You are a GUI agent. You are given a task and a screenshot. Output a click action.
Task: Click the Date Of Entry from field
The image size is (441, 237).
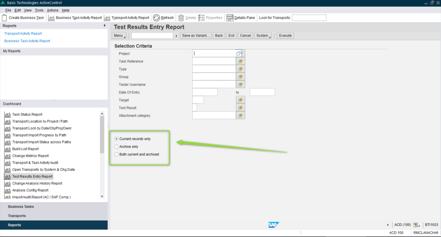[205, 92]
